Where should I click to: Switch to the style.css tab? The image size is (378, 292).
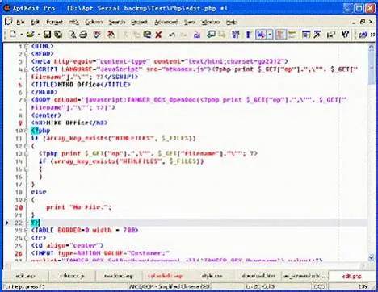212,276
